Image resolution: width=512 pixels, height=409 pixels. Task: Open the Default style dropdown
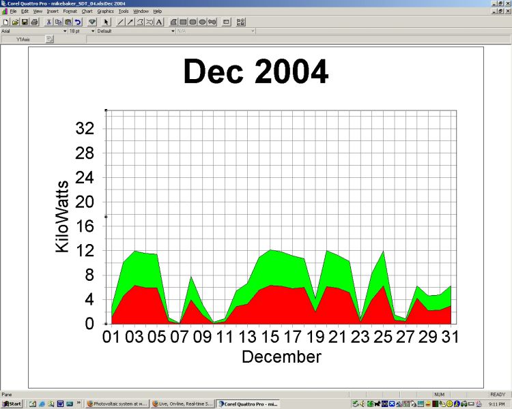[x=173, y=31]
